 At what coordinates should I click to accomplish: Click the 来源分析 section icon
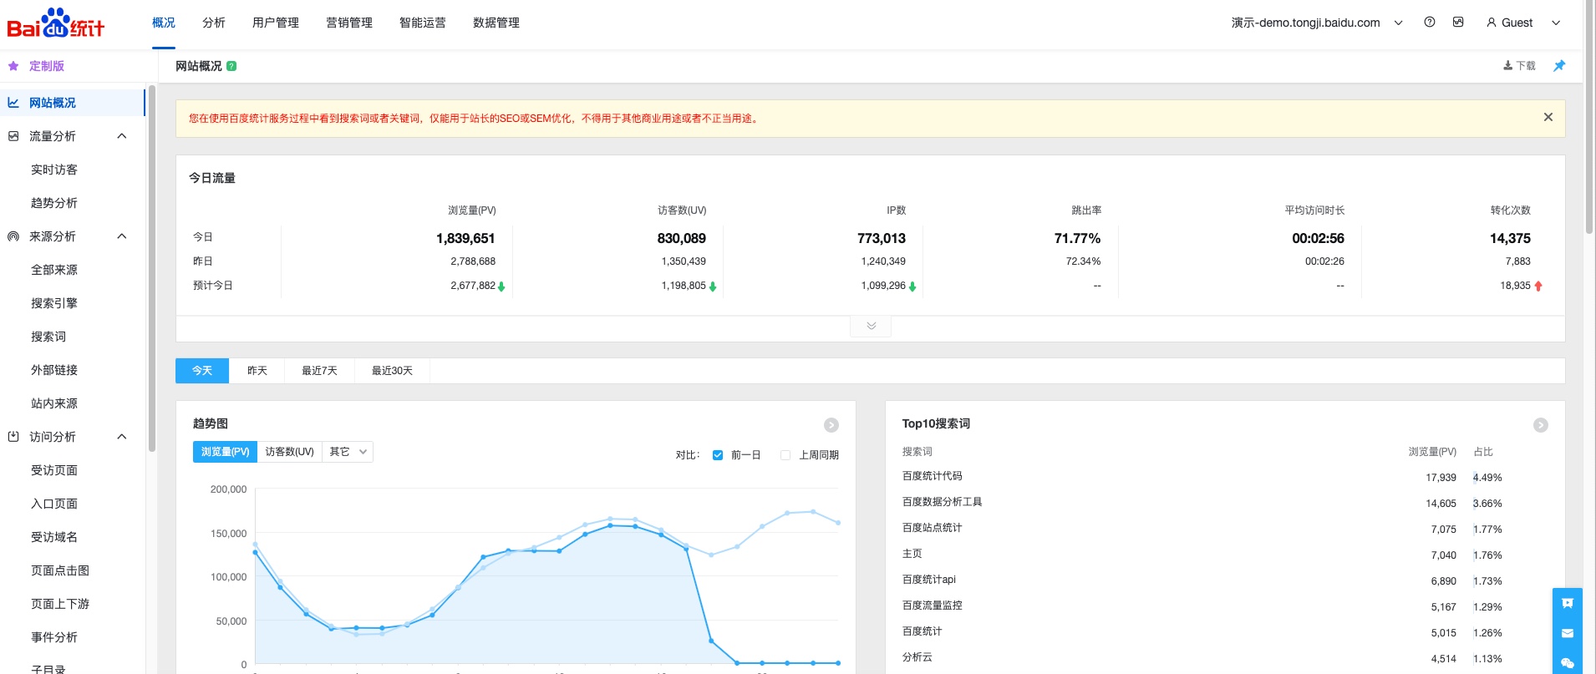[13, 236]
